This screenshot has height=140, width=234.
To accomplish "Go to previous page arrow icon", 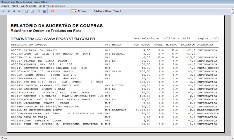I will [9, 11].
